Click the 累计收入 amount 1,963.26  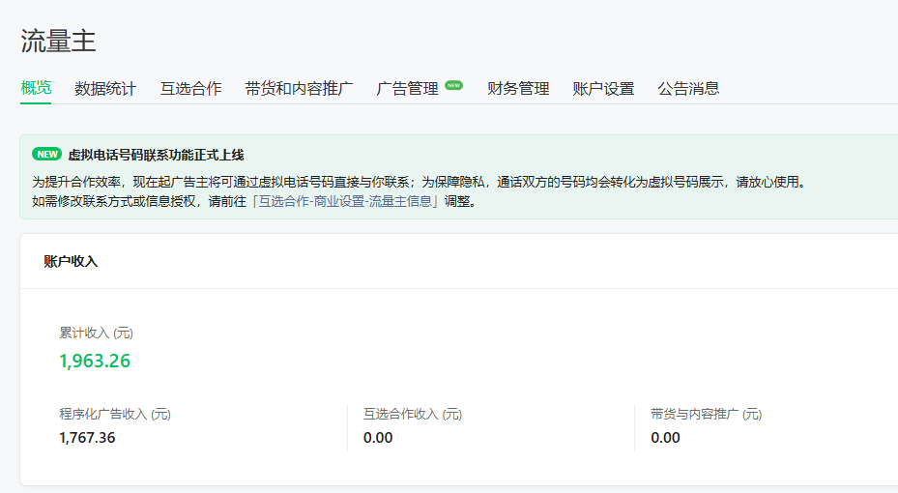coord(95,362)
